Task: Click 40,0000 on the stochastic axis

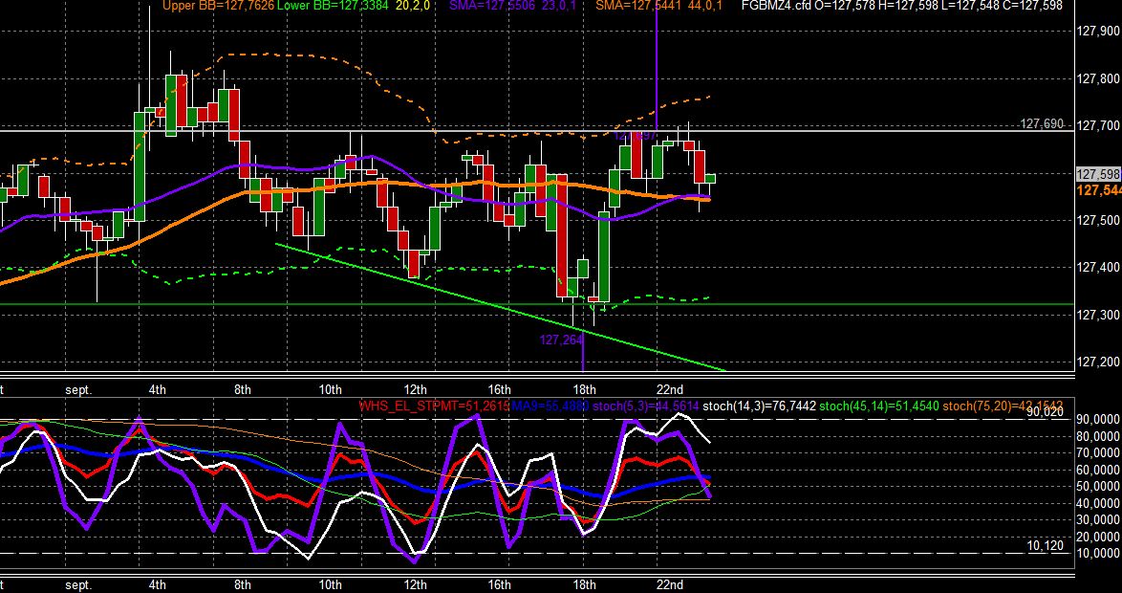Action: coord(1098,503)
